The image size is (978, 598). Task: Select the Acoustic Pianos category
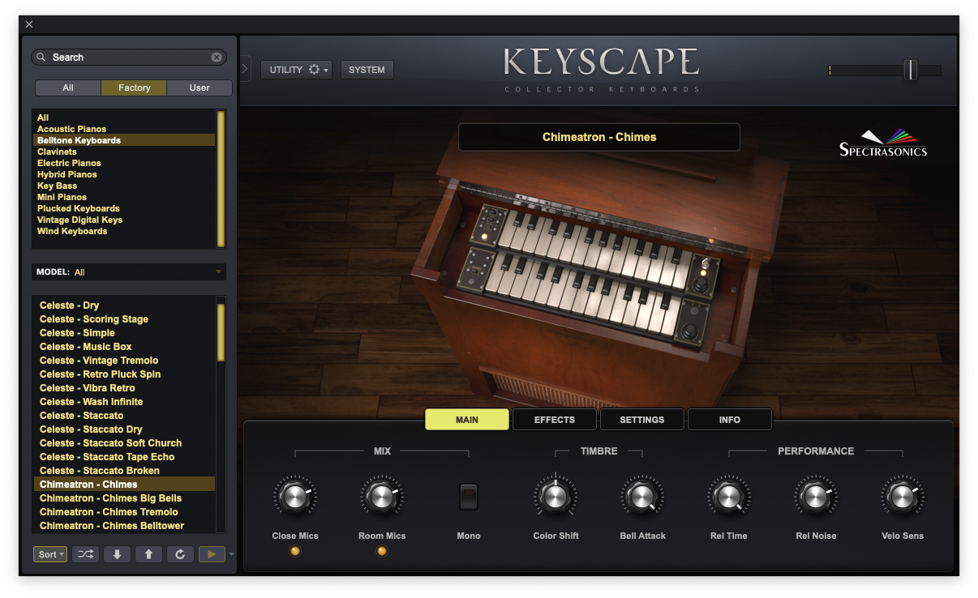tap(124, 129)
